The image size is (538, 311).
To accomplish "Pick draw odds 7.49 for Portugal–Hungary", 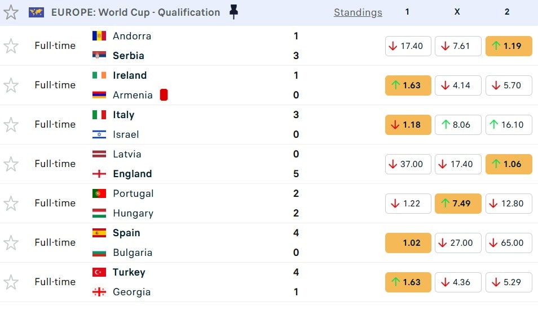I will (458, 204).
